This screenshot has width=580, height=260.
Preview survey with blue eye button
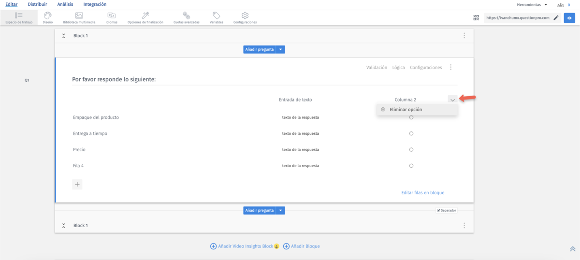tap(570, 18)
